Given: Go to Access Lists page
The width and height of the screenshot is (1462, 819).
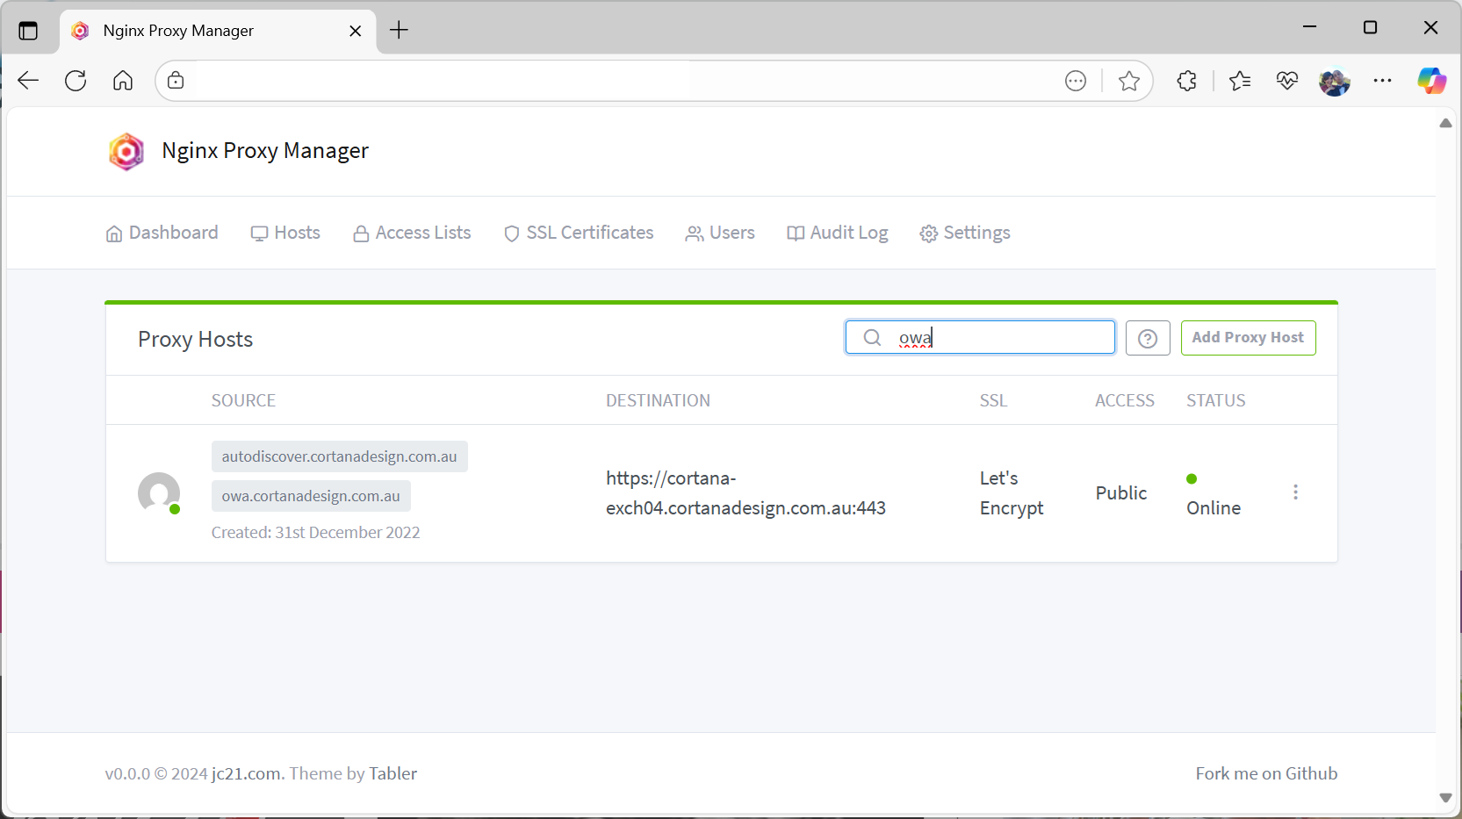Looking at the screenshot, I should coord(412,233).
